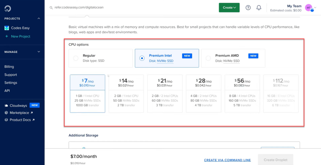Open the Marketplace link
The height and width of the screenshot is (165, 321).
tap(20, 113)
